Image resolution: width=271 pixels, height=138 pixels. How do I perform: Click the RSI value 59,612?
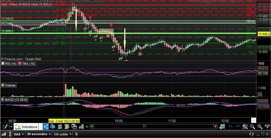point(263,69)
